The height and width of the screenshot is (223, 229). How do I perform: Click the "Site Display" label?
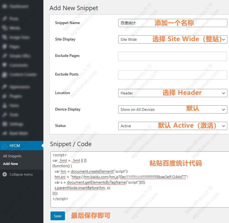click(65, 39)
